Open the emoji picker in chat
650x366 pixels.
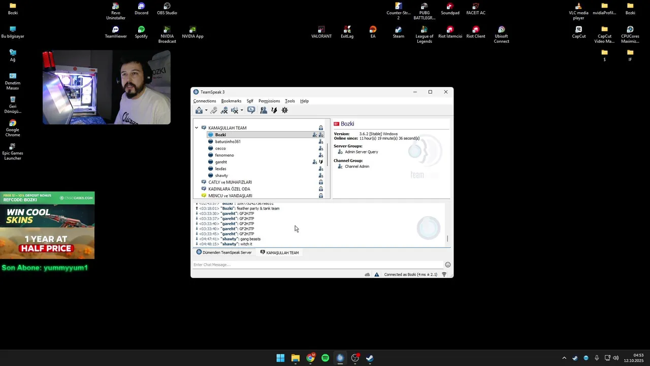point(448,265)
